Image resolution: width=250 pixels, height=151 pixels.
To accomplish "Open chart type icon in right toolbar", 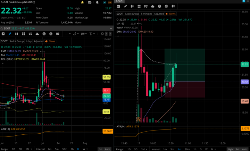I will [x=118, y=6].
